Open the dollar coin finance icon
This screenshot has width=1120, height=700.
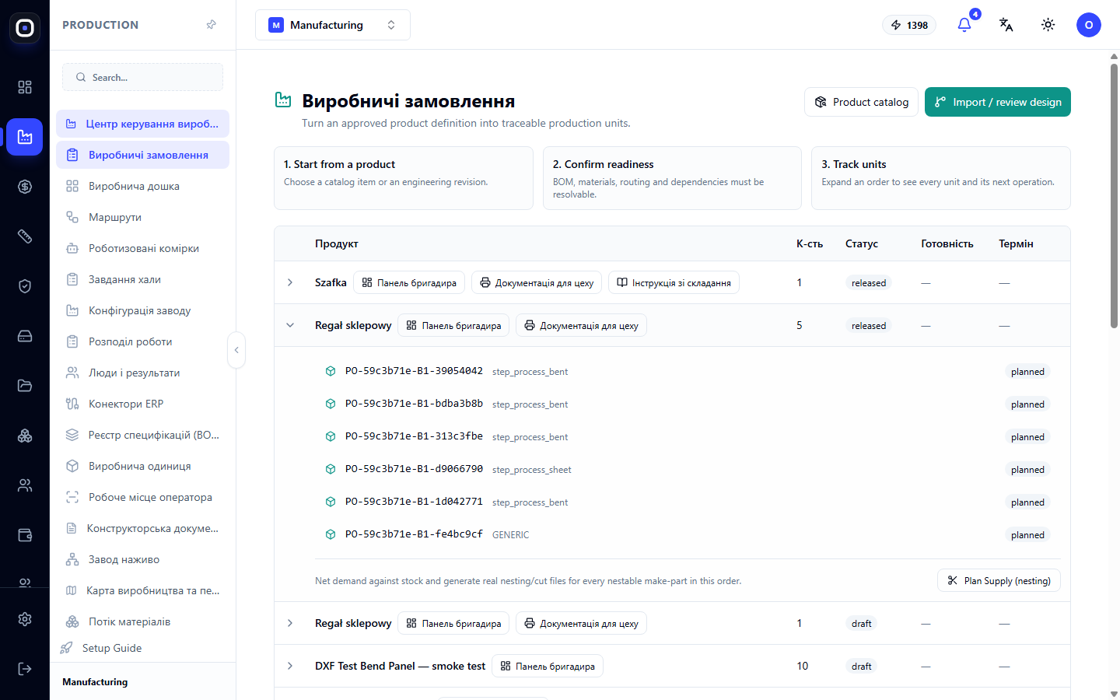25,187
